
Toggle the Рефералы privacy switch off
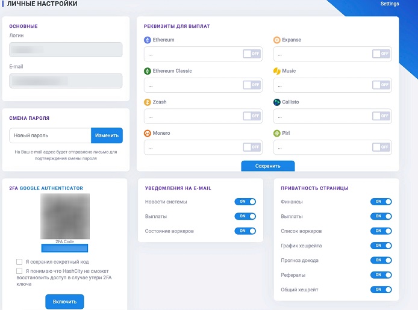[381, 275]
